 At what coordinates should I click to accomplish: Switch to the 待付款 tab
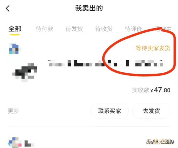tap(44, 29)
